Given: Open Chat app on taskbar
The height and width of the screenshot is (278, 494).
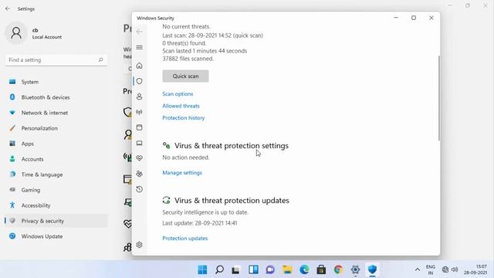Looking at the screenshot, I should point(270,270).
